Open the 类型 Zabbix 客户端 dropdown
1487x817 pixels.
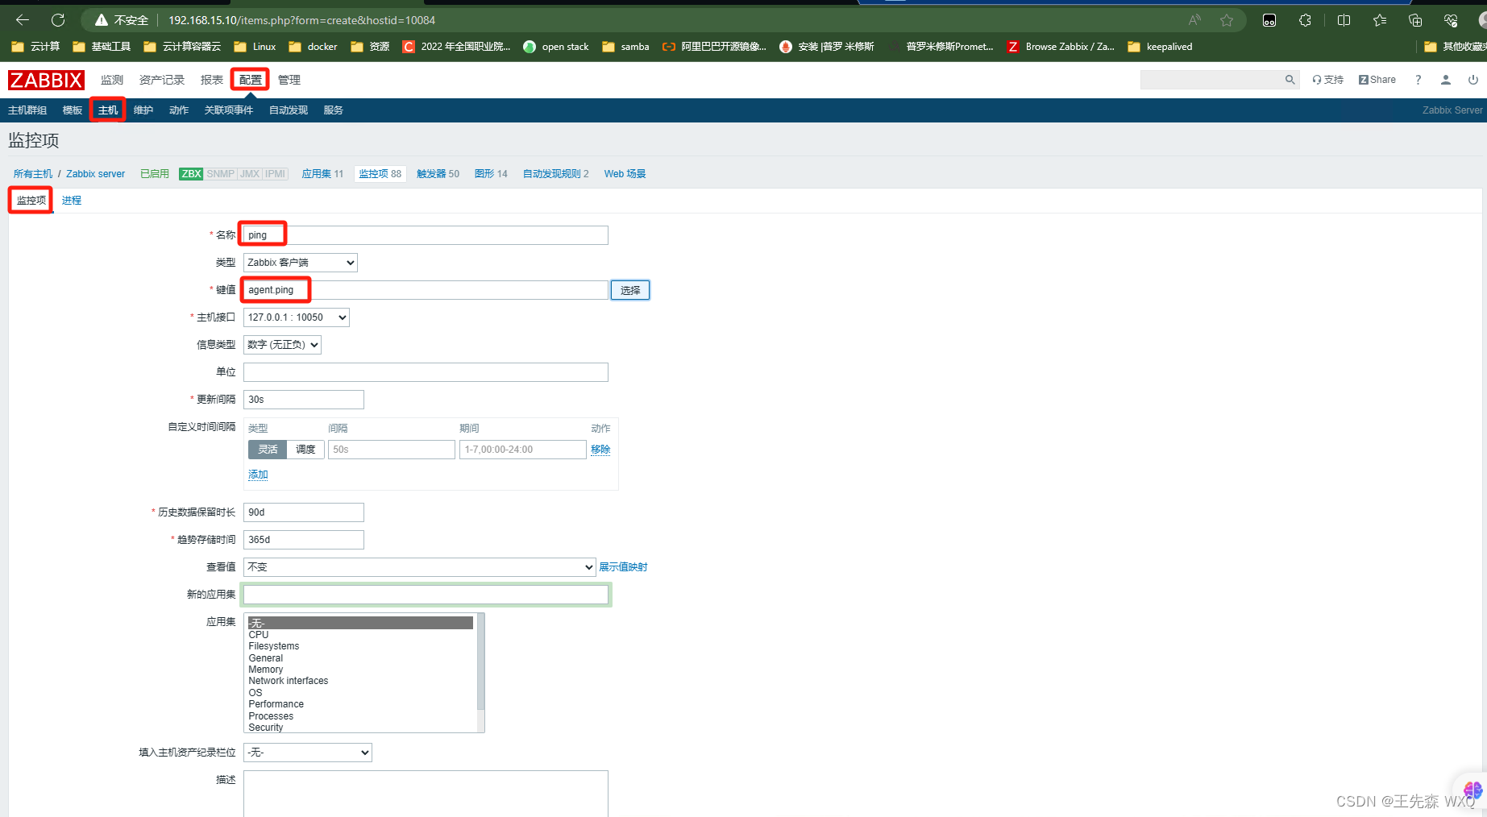point(301,263)
